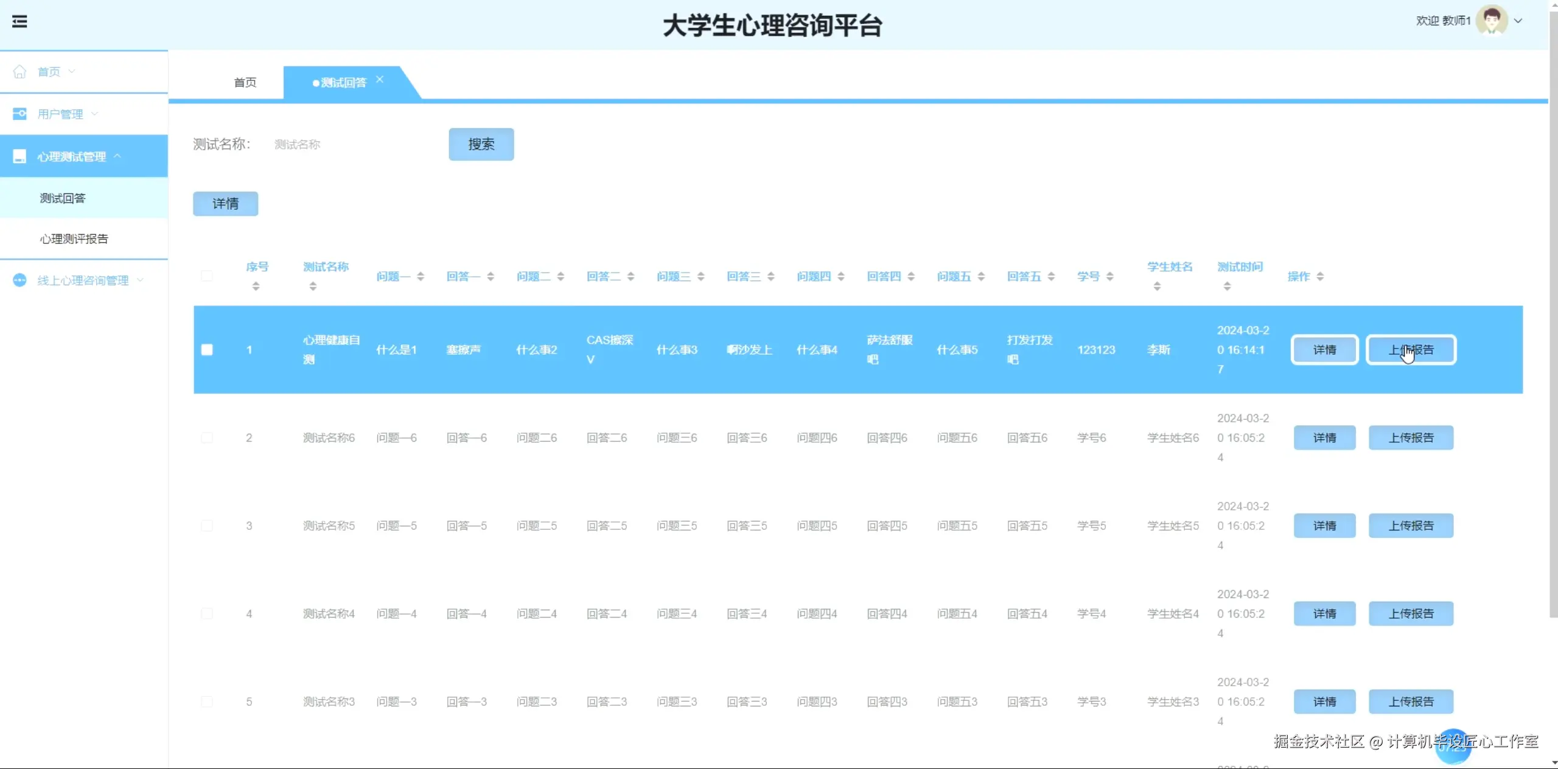Click the home icon in sidebar
1558x769 pixels.
pyautogui.click(x=19, y=72)
